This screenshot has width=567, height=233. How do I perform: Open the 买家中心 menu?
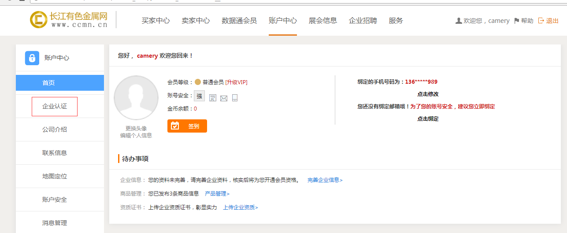click(156, 21)
